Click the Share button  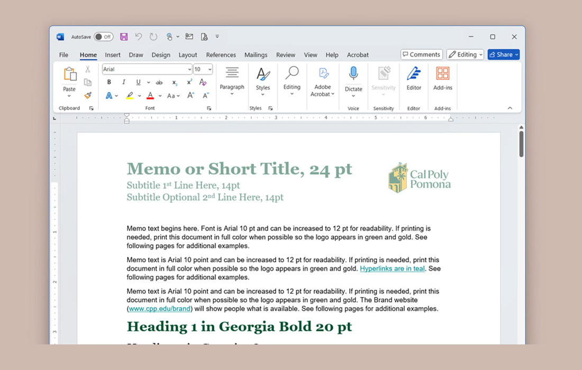(x=504, y=54)
